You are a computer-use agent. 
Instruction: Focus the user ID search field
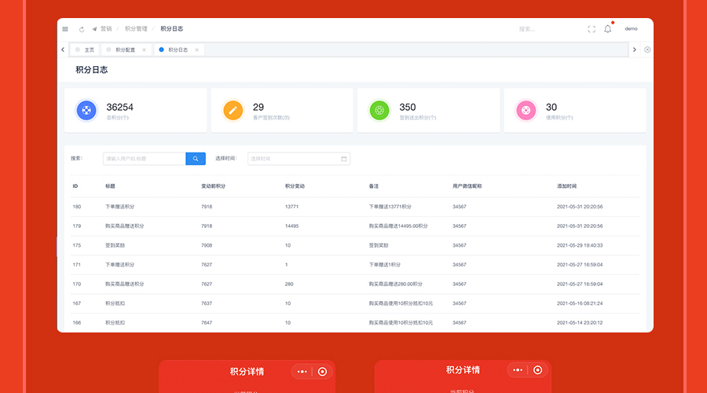tap(145, 159)
